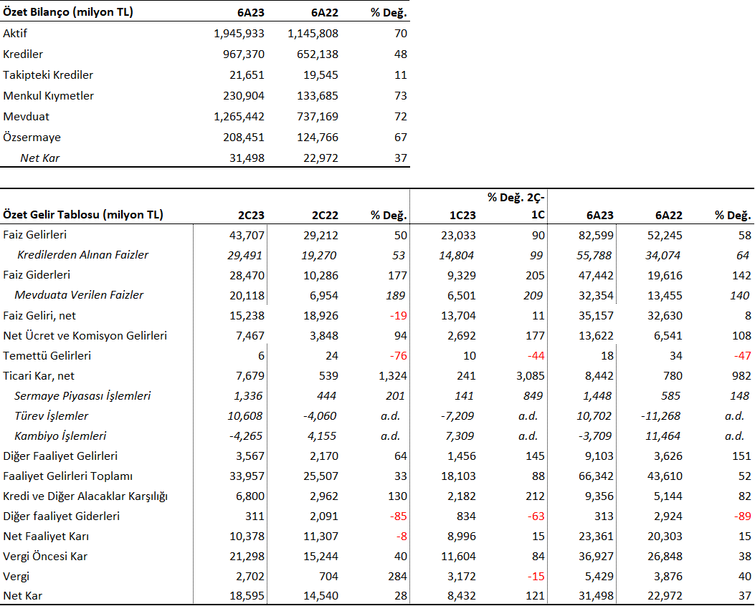Select the 'Türev İşlemler' row label
The height and width of the screenshot is (606, 755).
(x=52, y=416)
